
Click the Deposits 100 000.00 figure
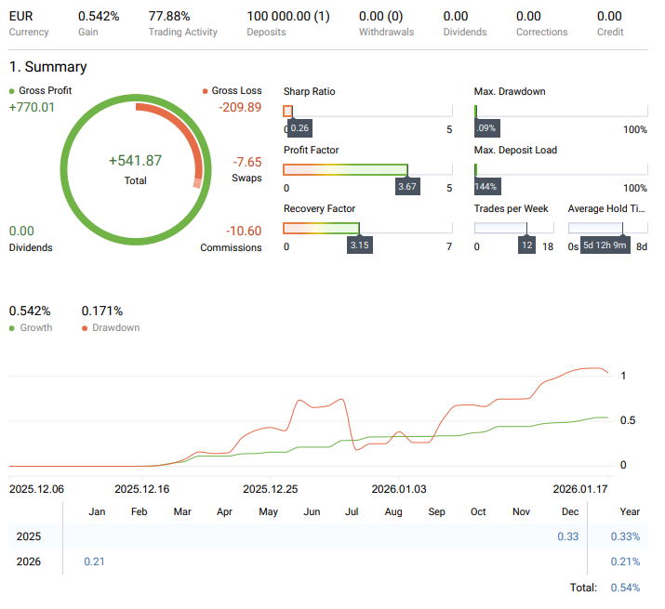tap(287, 16)
